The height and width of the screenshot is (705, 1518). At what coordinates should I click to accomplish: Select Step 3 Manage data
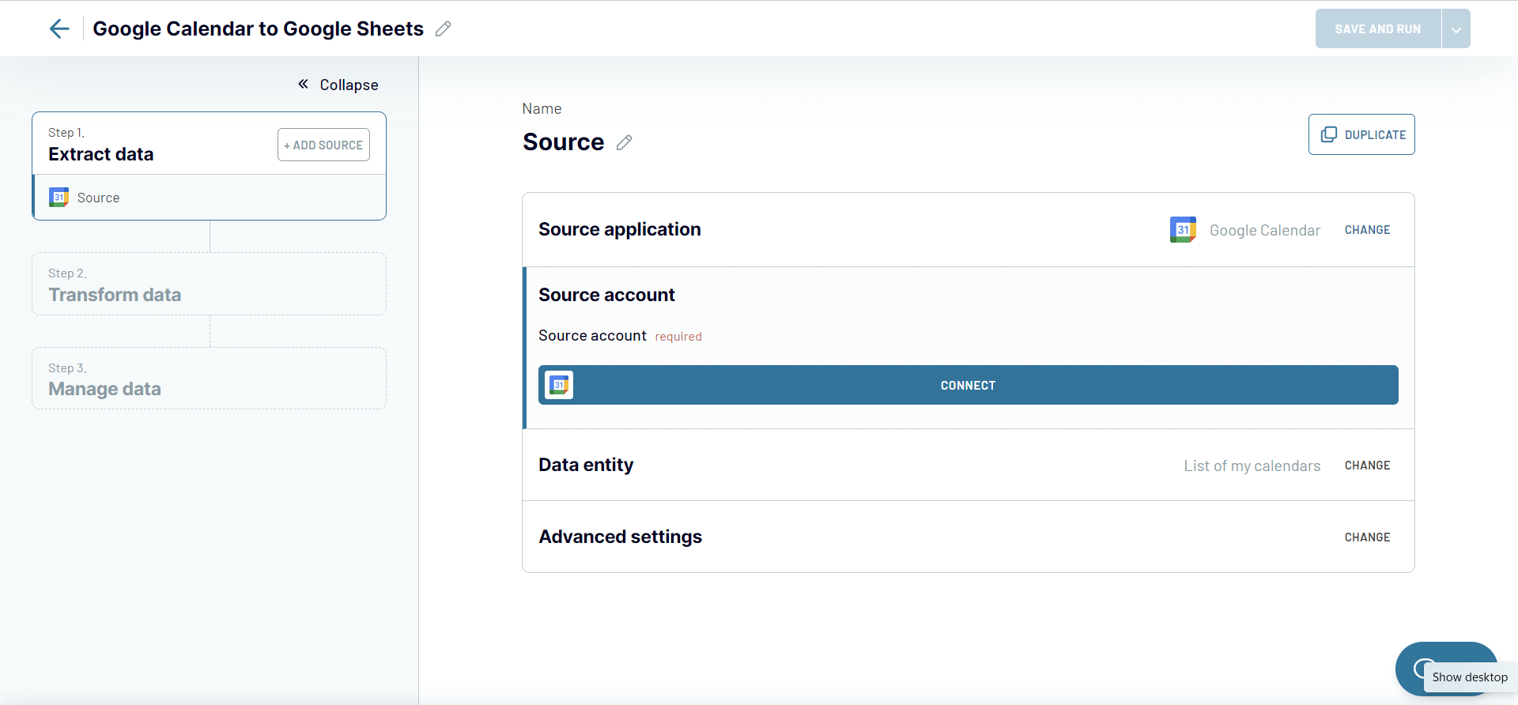pos(209,379)
